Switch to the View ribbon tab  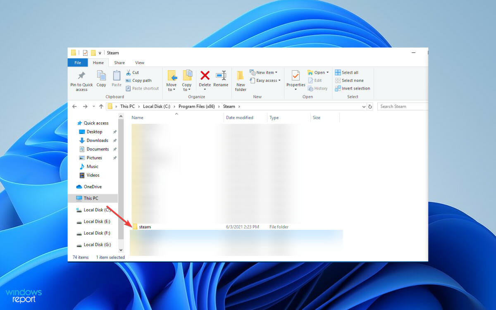(x=140, y=62)
